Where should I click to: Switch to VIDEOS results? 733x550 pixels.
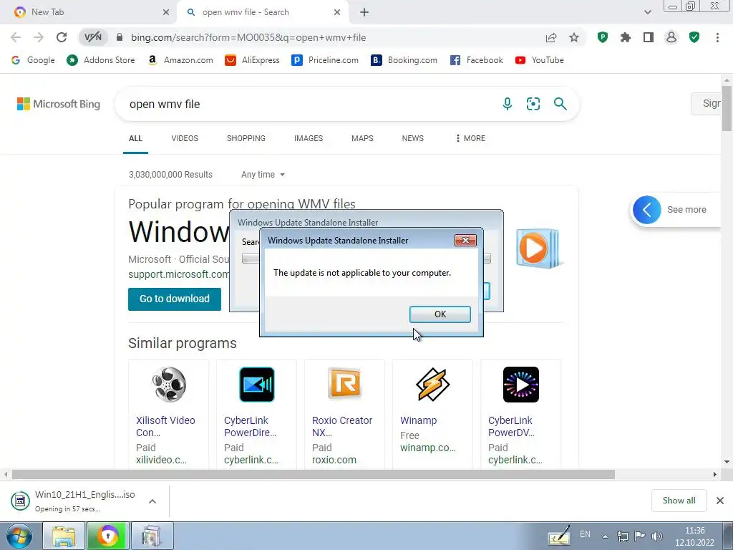click(x=185, y=138)
